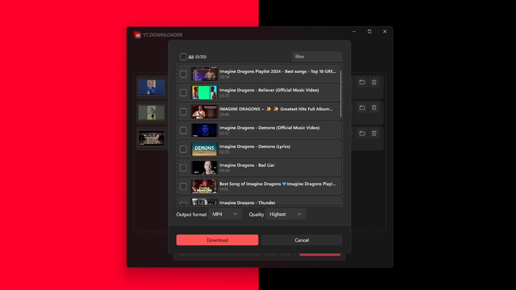Click title 'Imagine Dragons - Demons (Official Music Video)'
516x290 pixels.
270,128
